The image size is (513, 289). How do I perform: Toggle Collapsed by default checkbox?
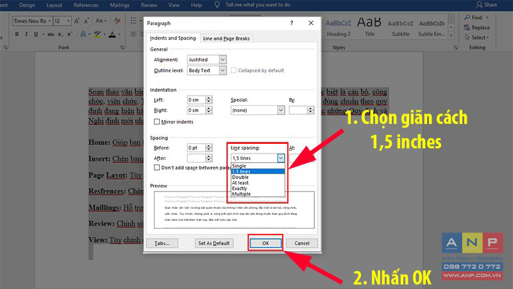(233, 70)
